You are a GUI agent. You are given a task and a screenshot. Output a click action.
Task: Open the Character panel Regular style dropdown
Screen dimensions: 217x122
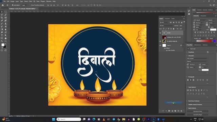coord(212,20)
